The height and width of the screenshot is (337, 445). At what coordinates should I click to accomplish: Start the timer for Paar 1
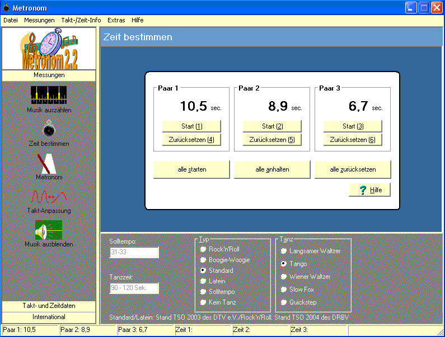coord(191,126)
